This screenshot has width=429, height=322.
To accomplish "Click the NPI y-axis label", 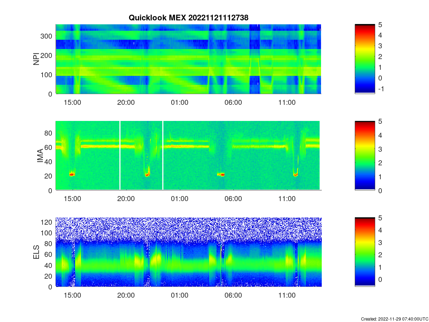I will point(36,59).
